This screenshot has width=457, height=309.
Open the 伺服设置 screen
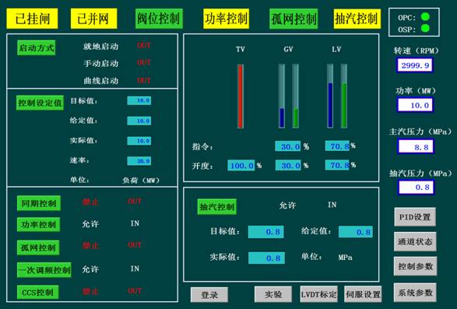pyautogui.click(x=363, y=294)
